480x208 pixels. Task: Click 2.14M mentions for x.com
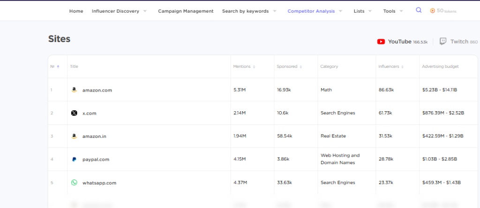(240, 113)
